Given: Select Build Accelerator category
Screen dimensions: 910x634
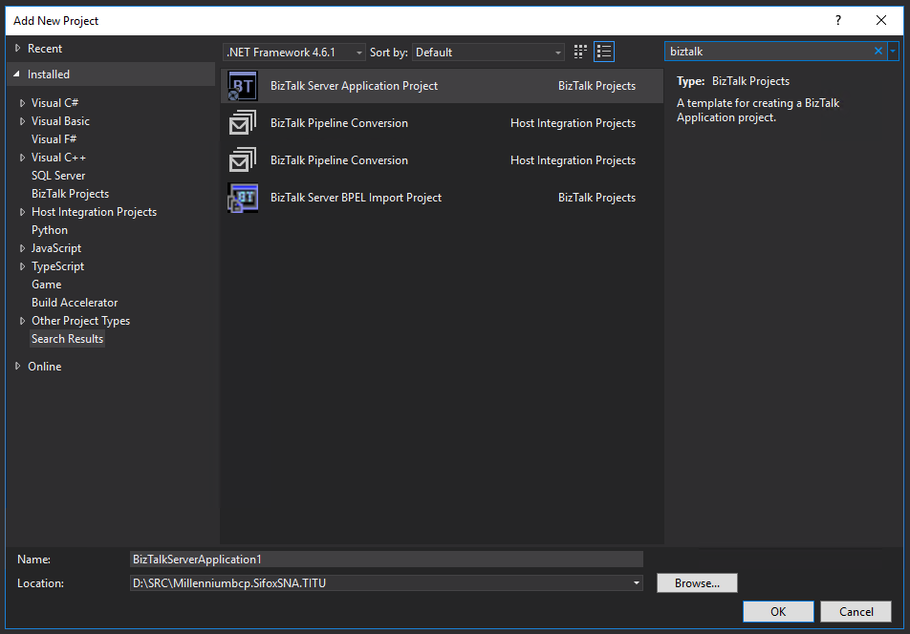Looking at the screenshot, I should coord(75,303).
